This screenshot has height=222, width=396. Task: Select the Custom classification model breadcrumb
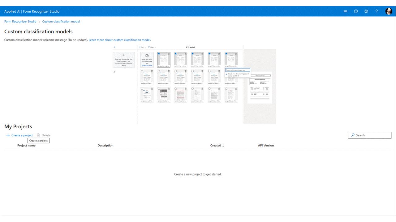coord(61,21)
